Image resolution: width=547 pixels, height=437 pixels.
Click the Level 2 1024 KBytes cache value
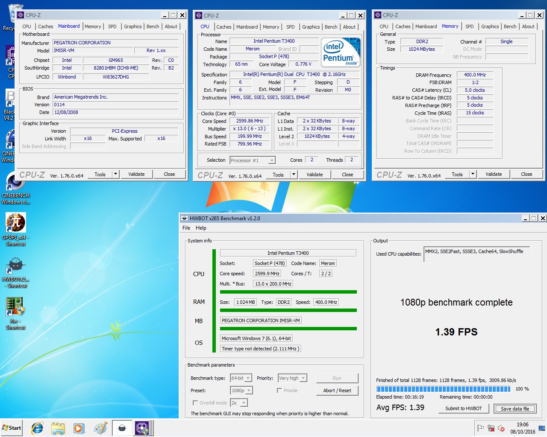pos(317,136)
